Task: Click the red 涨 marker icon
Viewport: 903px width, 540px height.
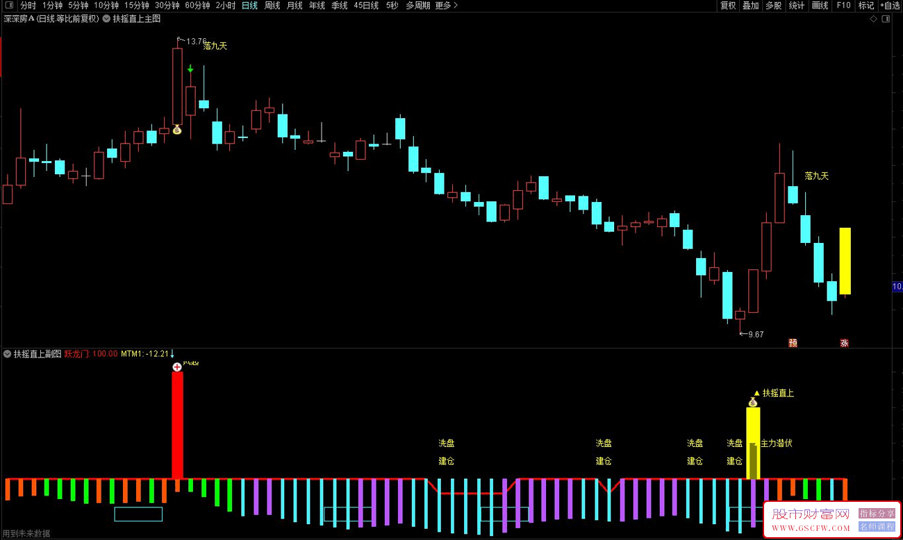Action: pos(845,343)
